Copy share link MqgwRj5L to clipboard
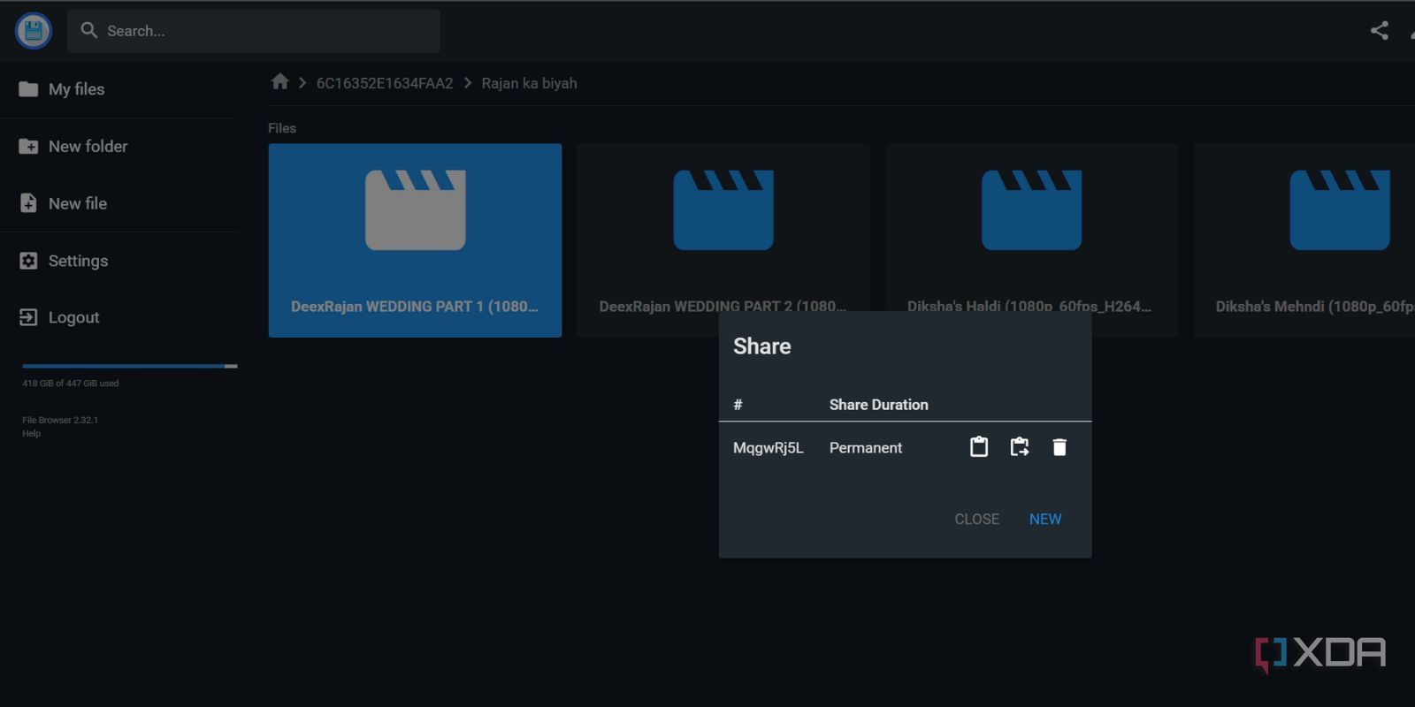 (x=979, y=447)
